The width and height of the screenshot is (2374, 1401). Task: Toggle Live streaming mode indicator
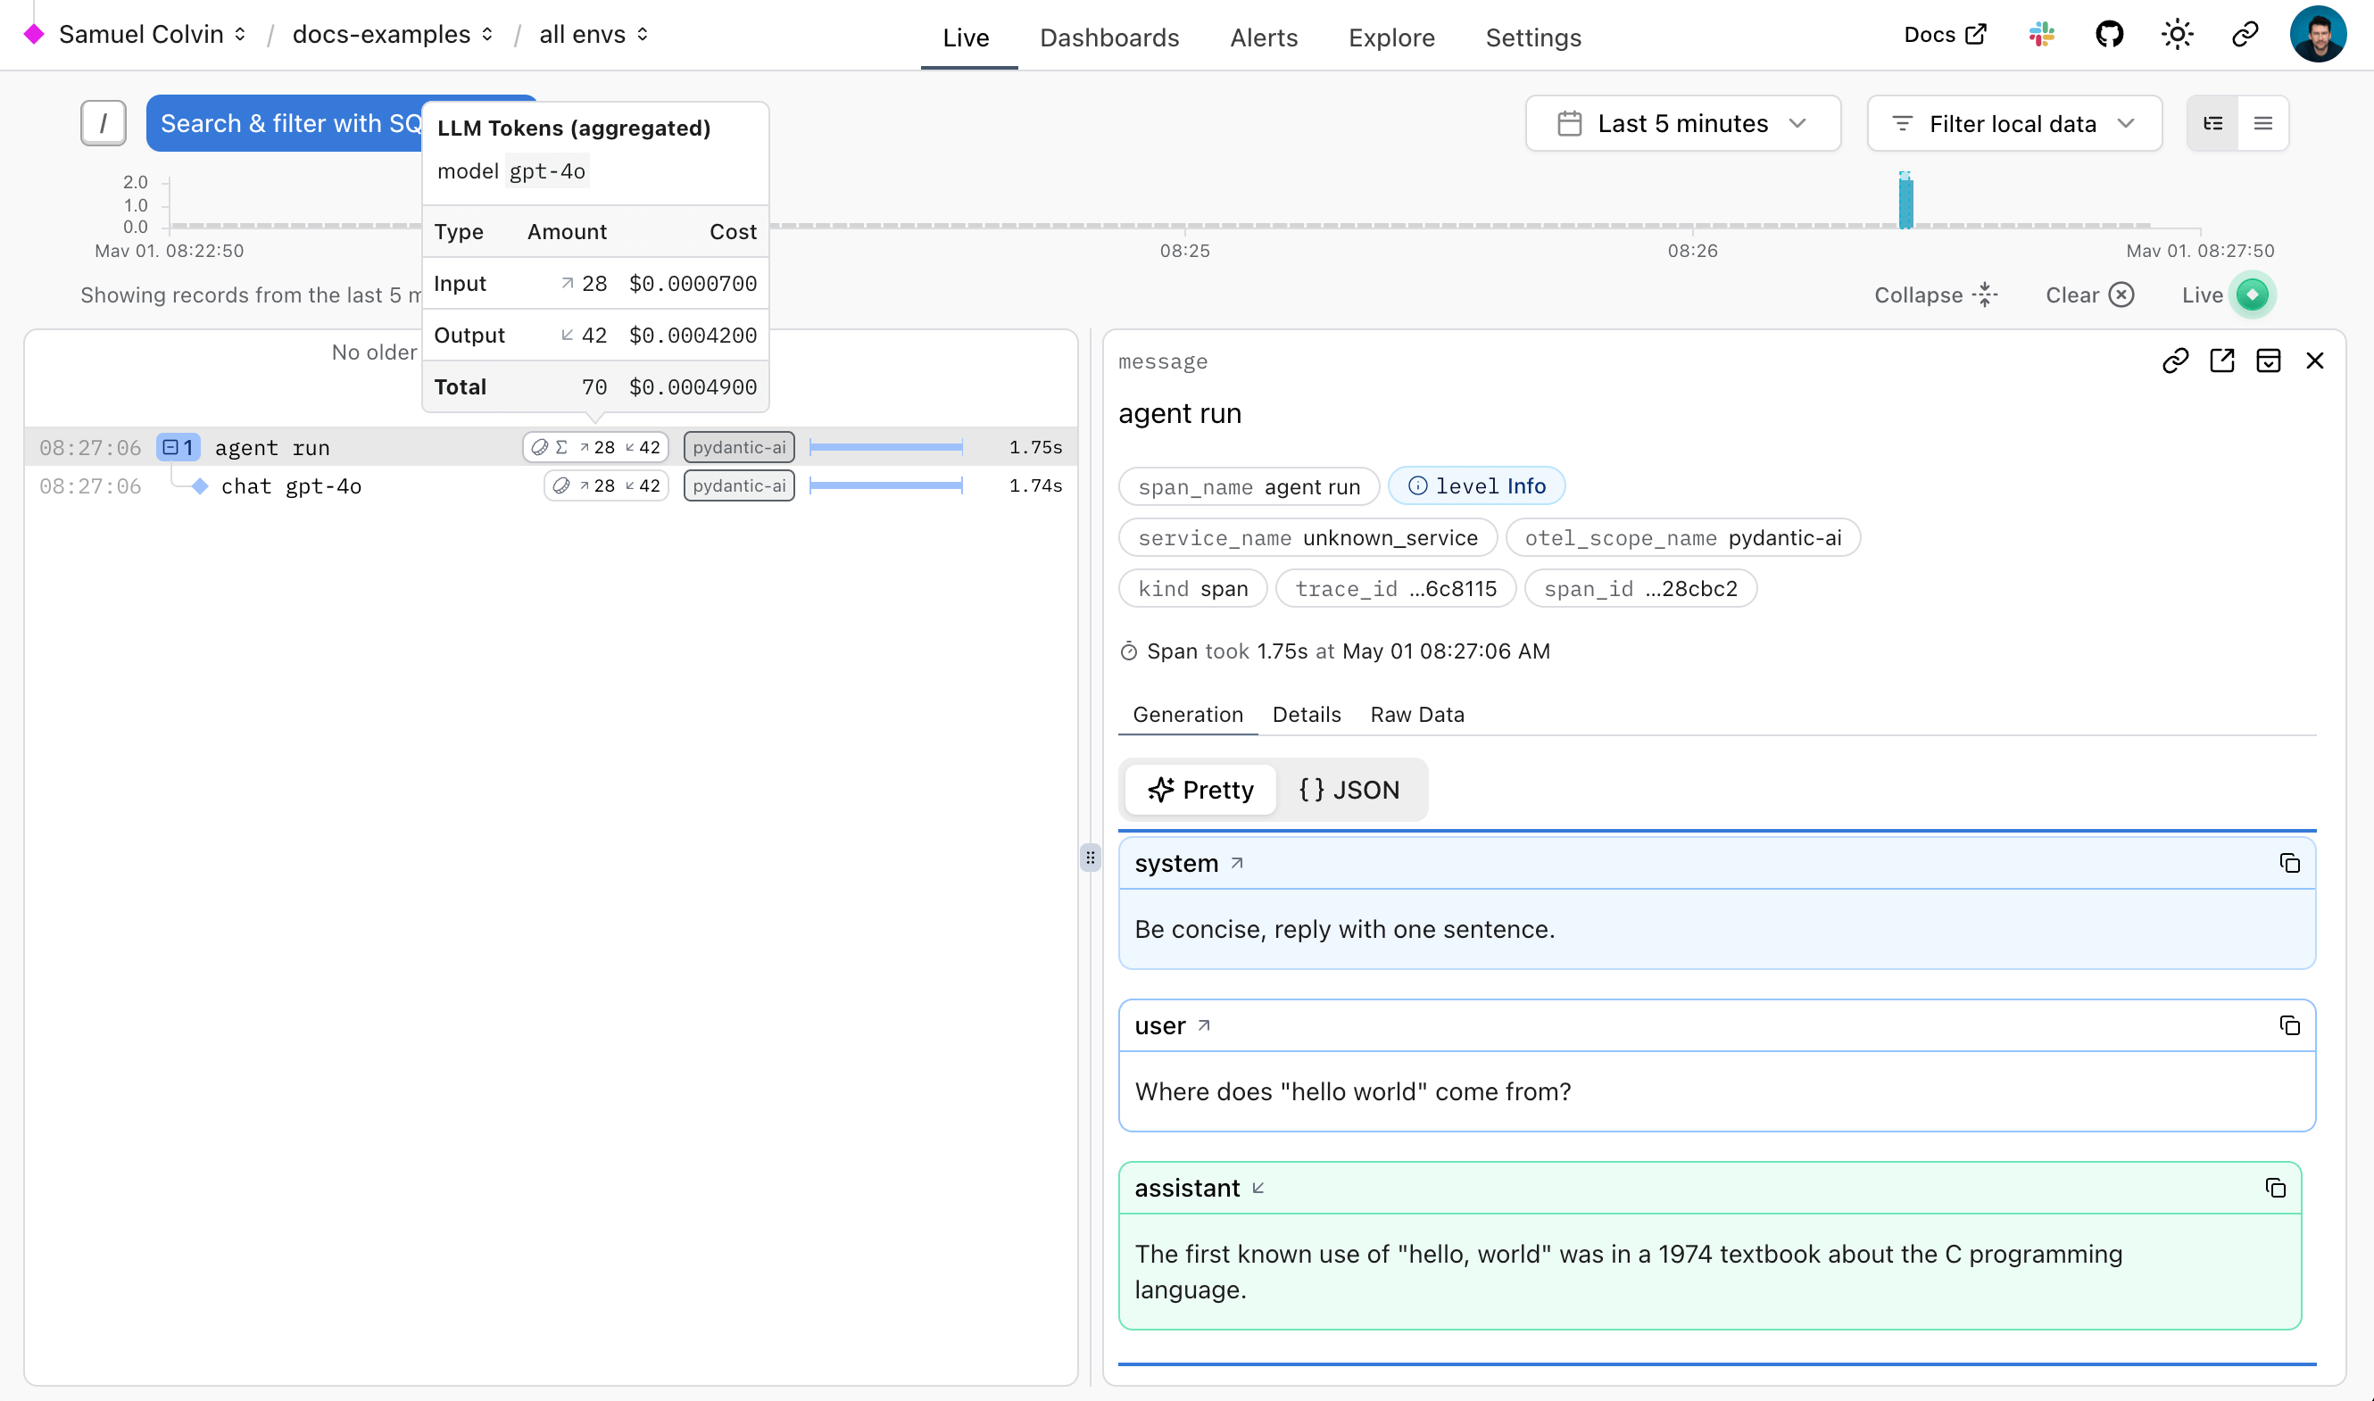(2252, 294)
